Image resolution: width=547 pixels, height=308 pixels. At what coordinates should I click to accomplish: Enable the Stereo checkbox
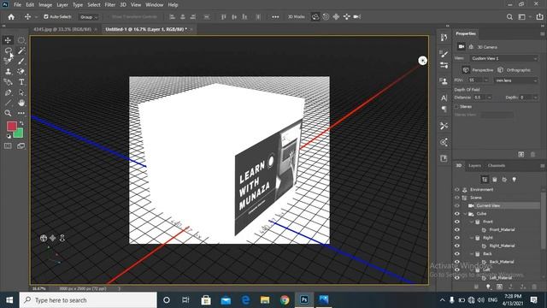coord(456,106)
